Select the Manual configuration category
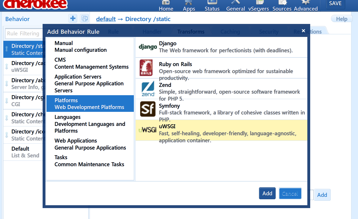 (x=90, y=47)
